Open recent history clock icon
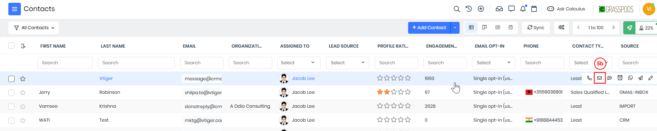The image size is (657, 131). click(469, 9)
